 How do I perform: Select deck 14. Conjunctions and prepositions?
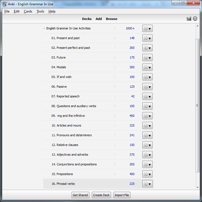[74, 164]
